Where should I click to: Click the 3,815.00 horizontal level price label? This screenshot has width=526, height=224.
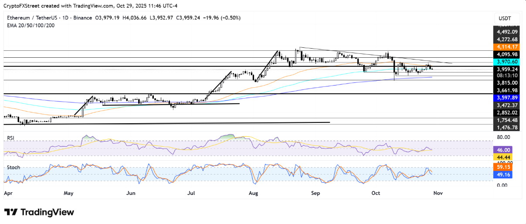coord(507,82)
